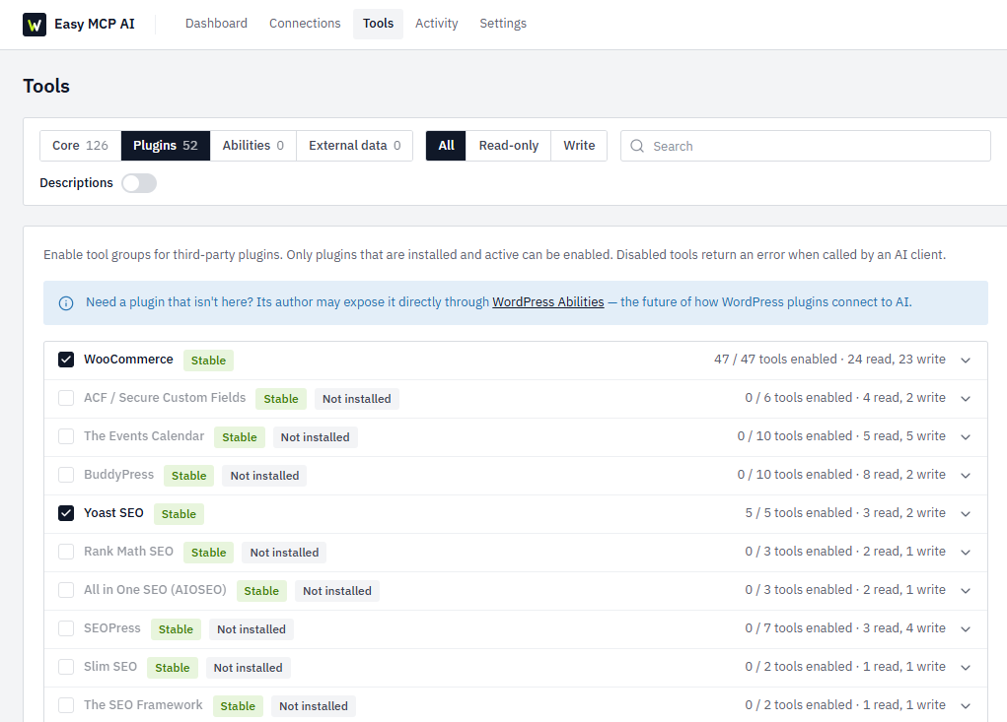Expand the ACF / Secure Custom Fields row
Viewport: 1007px width, 722px height.
click(966, 399)
